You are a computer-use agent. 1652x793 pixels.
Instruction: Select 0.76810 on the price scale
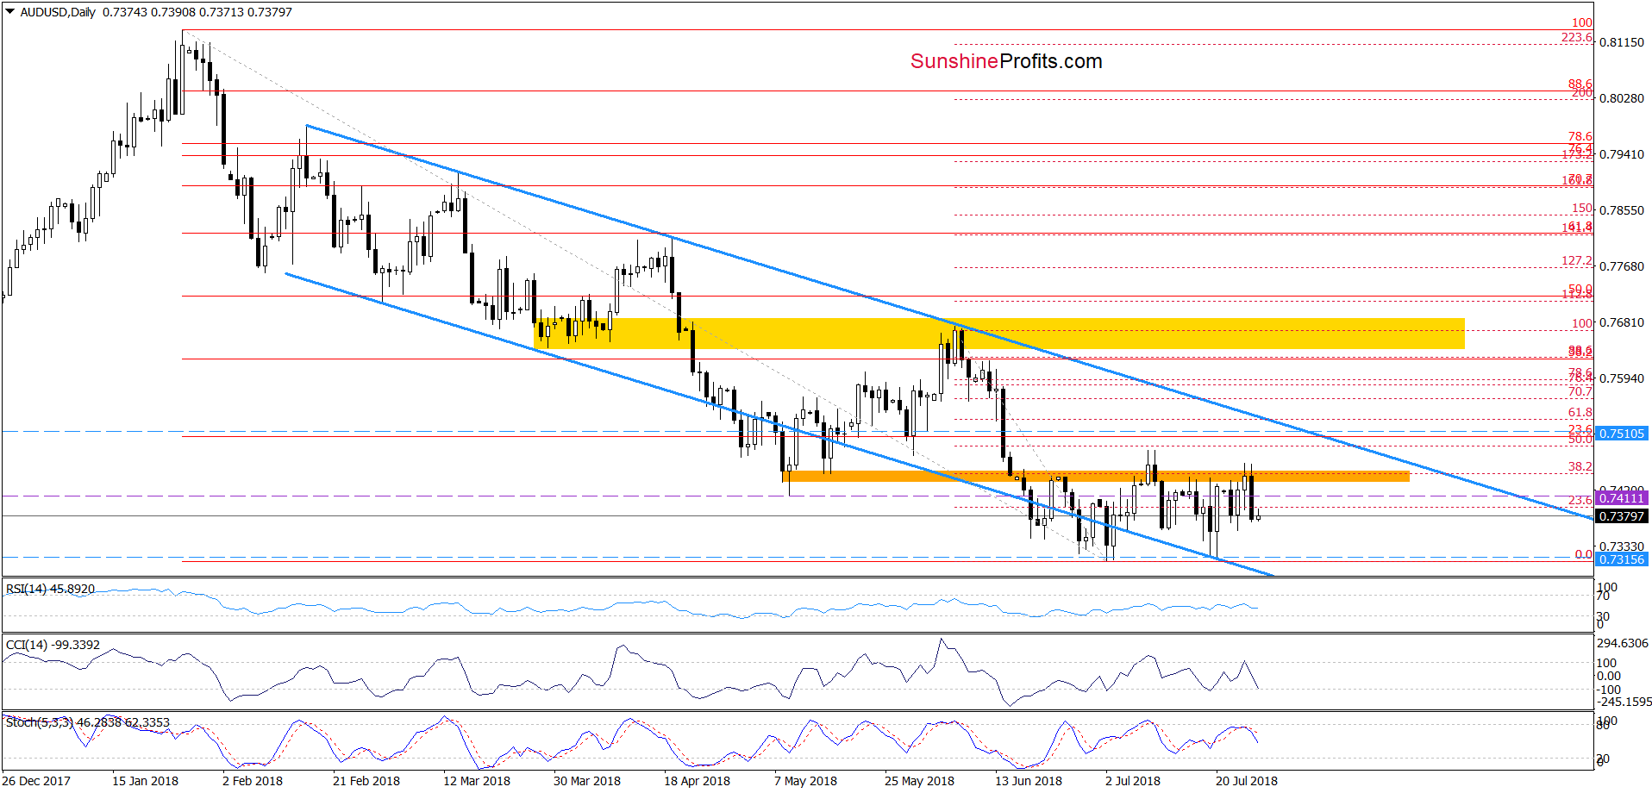point(1622,322)
